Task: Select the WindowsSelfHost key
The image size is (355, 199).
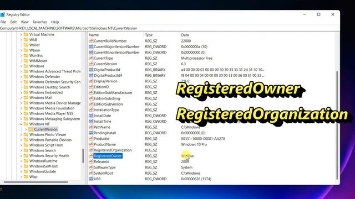Action: tap(43, 166)
